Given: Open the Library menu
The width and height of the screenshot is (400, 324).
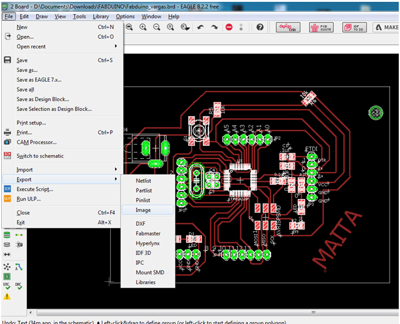Looking at the screenshot, I should pyautogui.click(x=101, y=16).
